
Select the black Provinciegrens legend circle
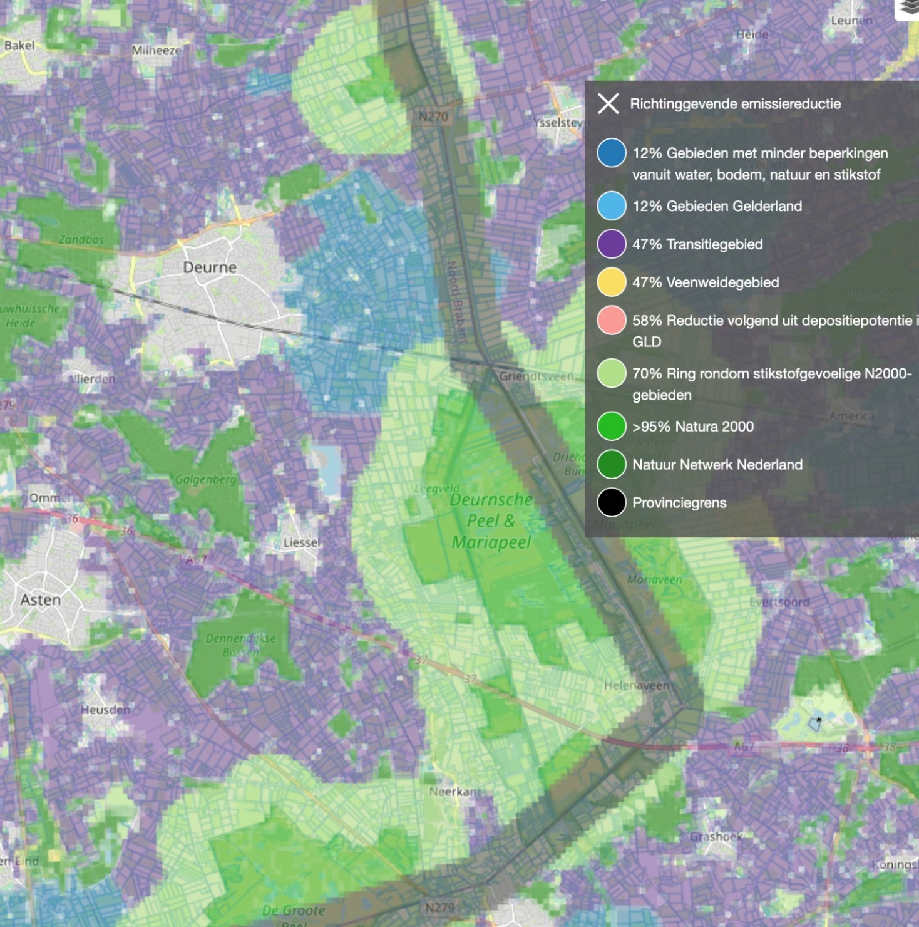tap(611, 502)
